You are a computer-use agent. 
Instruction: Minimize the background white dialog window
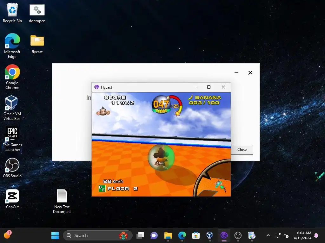coord(236,73)
